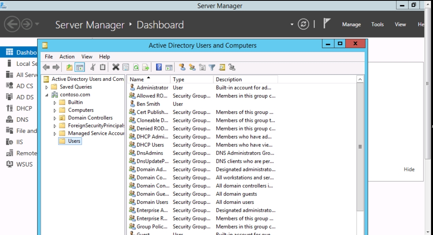
Task: Click list scrollbar up arrow
Action: (360, 79)
